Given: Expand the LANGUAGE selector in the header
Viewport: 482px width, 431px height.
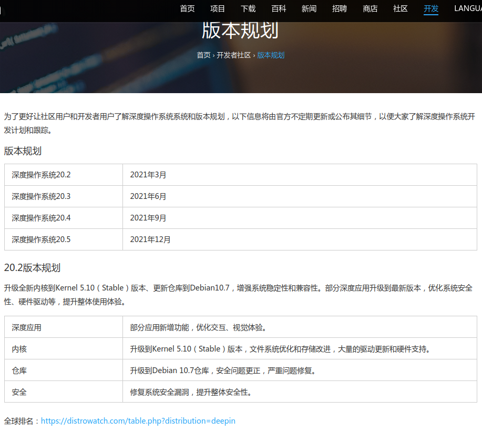Looking at the screenshot, I should pos(467,8).
